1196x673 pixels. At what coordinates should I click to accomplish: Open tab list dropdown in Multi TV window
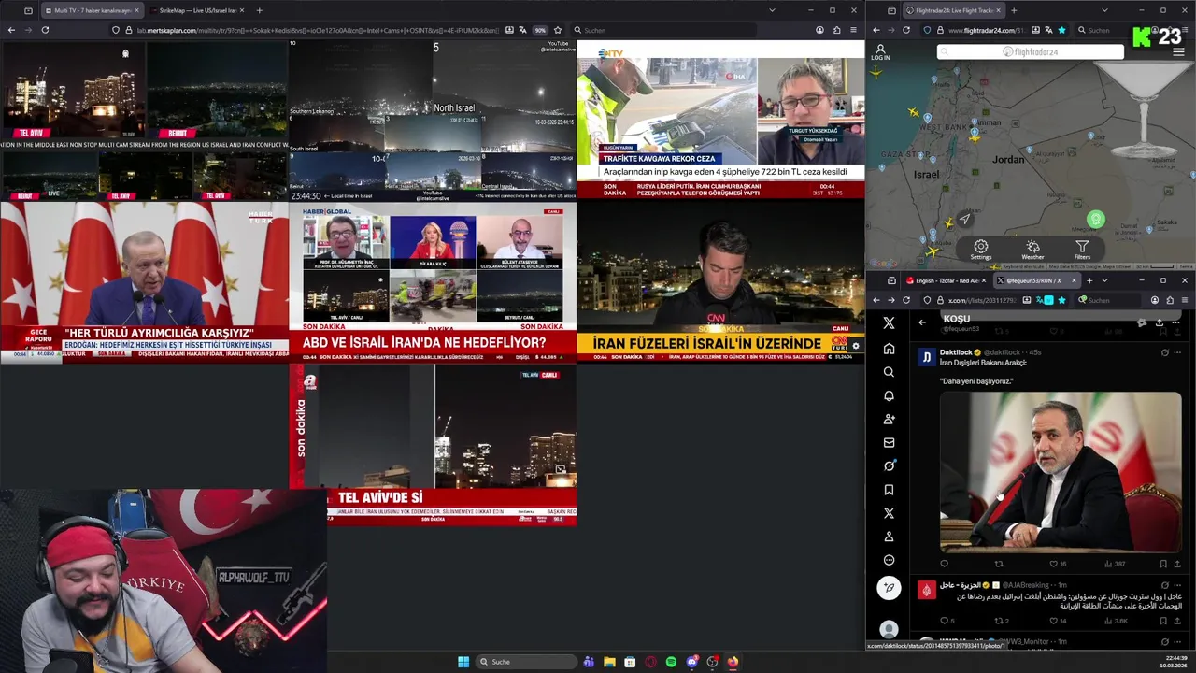[x=772, y=10]
